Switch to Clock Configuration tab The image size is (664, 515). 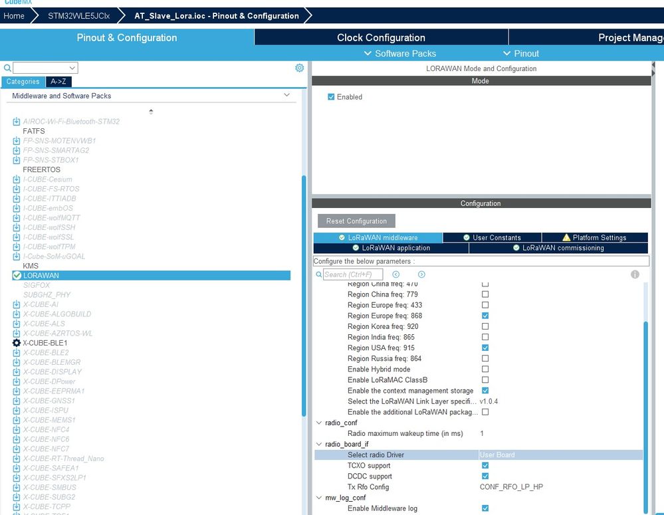[381, 37]
